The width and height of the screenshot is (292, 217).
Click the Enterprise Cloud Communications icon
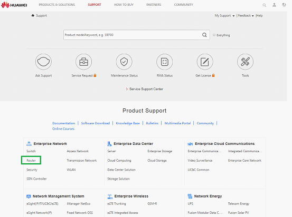[190, 144]
